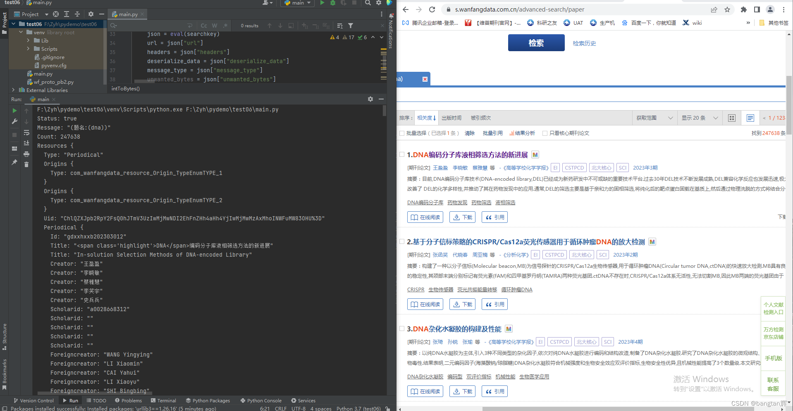
Task: Tick the 只看核心期刊论文 checkbox
Action: tap(545, 133)
